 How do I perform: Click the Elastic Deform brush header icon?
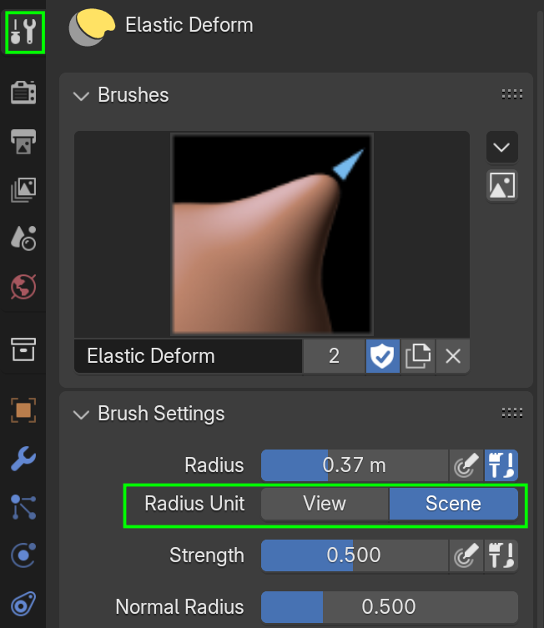(x=92, y=27)
